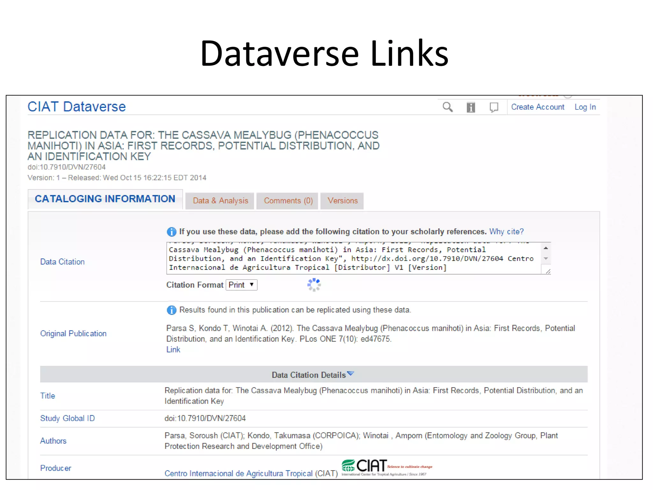Click the Parsa S, Kondo T publication citation
653x490 pixels.
(x=371, y=334)
